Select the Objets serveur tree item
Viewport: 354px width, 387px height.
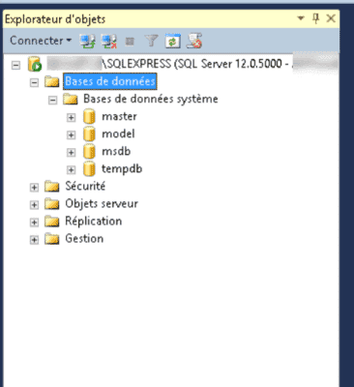point(102,203)
